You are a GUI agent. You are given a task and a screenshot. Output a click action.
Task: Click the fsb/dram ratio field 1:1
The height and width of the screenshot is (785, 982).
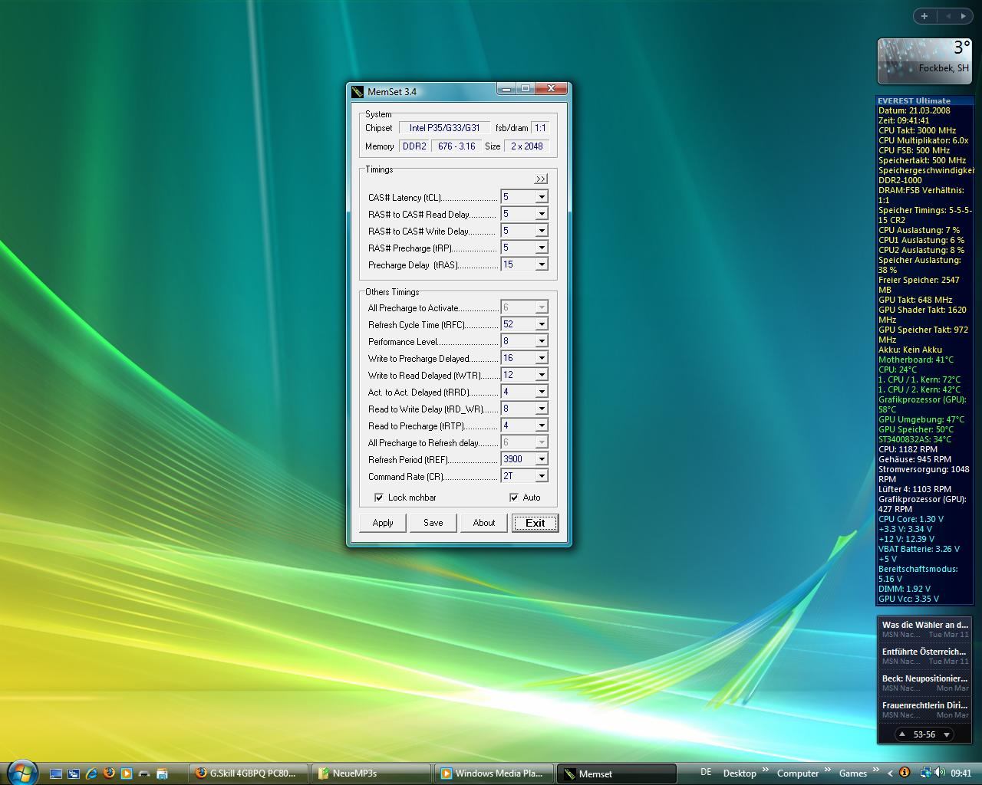540,128
